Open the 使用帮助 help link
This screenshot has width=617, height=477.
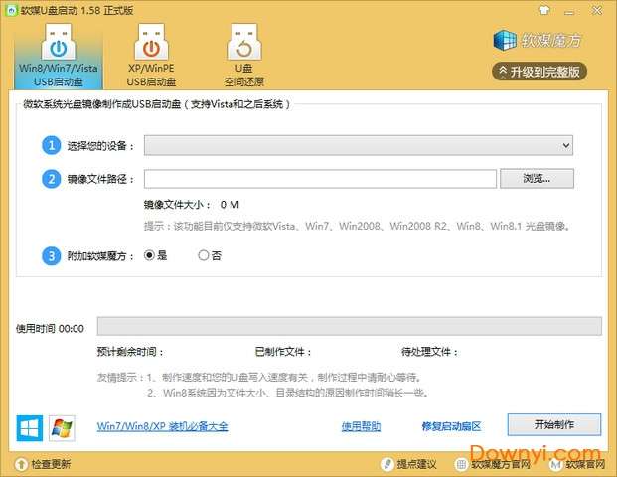click(x=361, y=426)
